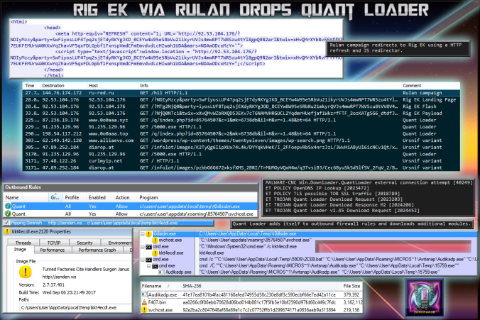The height and width of the screenshot is (320, 480).
Task: Open the Threads tab
Action: pyautogui.click(x=23, y=243)
